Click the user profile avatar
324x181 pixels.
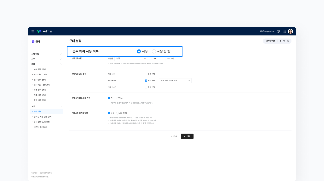[290, 31]
